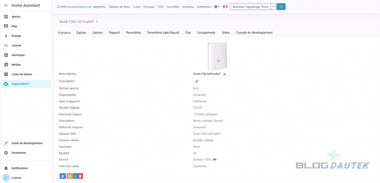Edit the friendly name with pencil icon
The height and width of the screenshot is (183, 380).
pos(225,74)
